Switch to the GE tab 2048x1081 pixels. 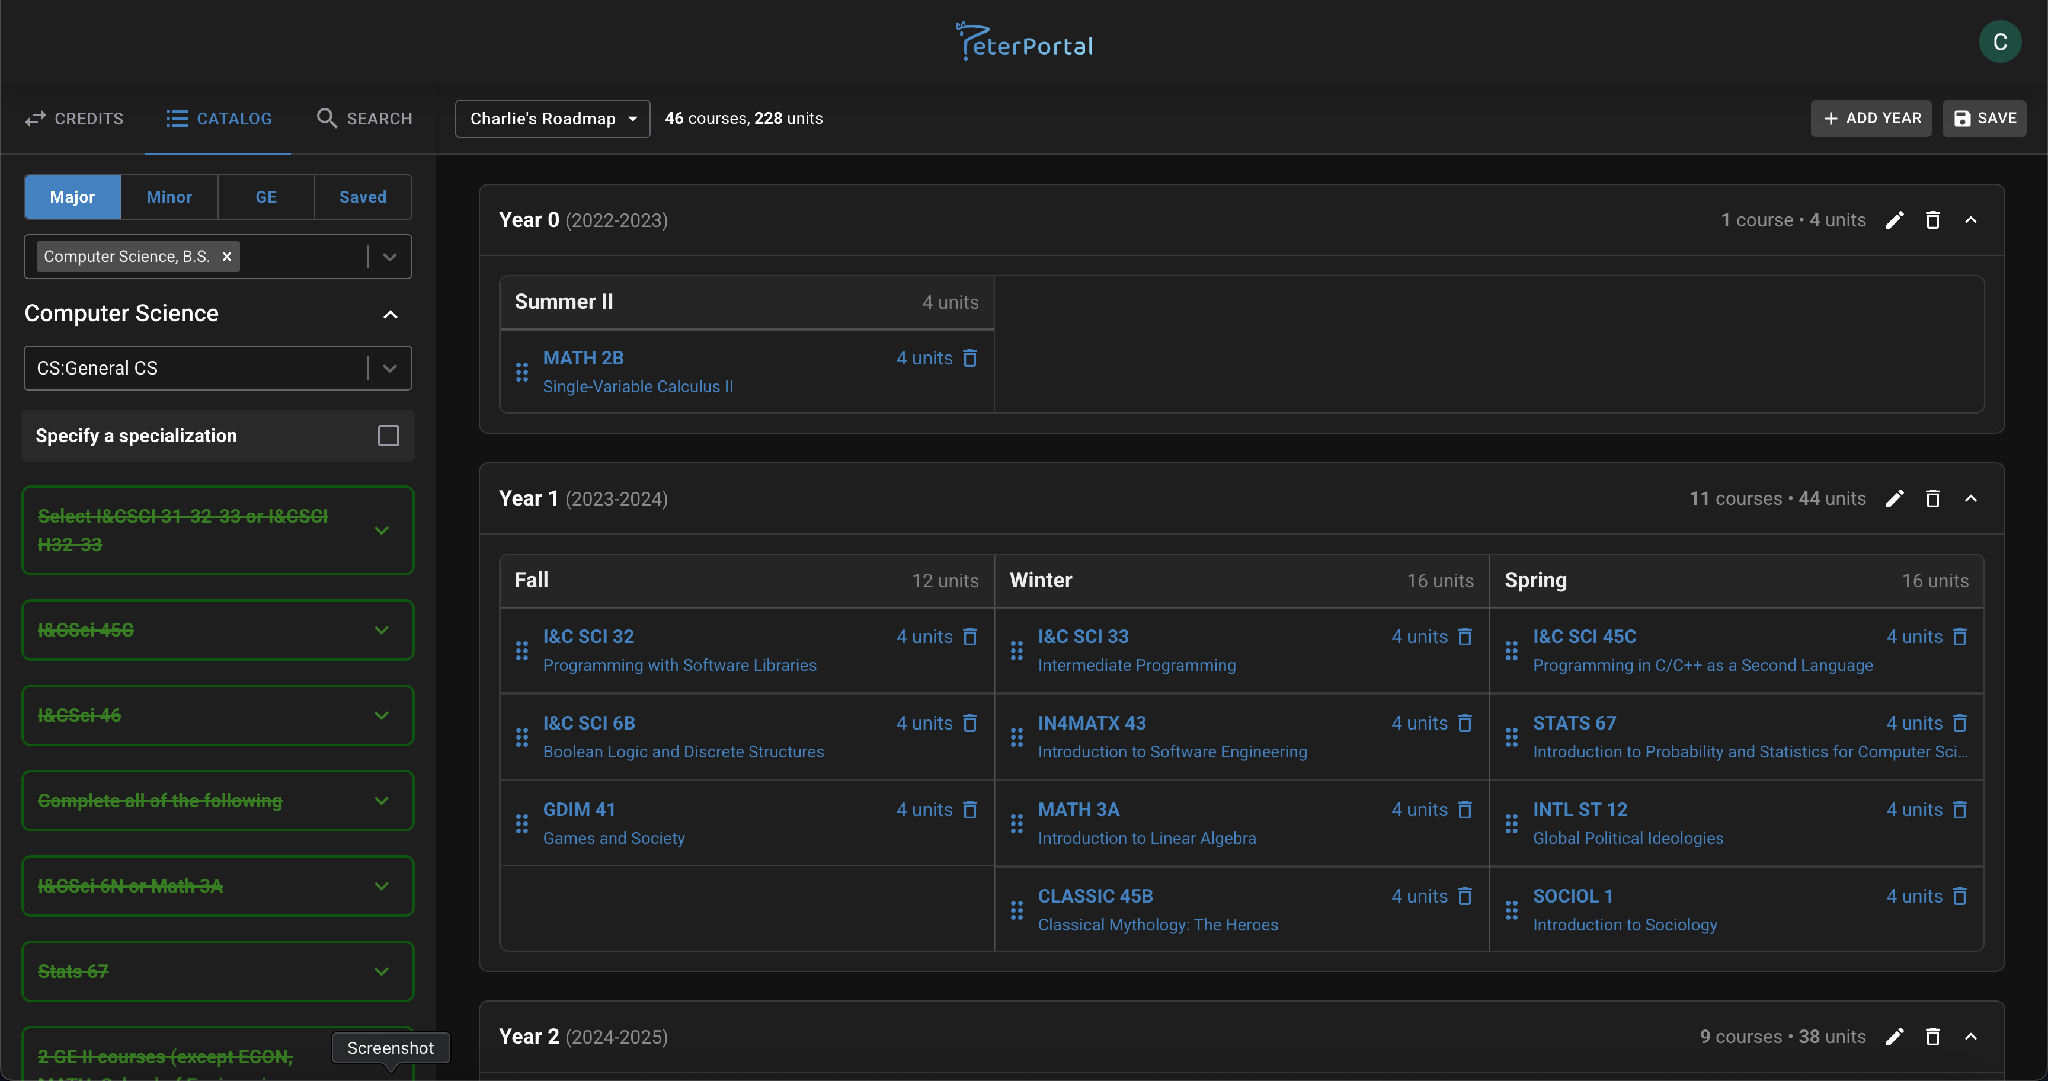[x=265, y=197]
